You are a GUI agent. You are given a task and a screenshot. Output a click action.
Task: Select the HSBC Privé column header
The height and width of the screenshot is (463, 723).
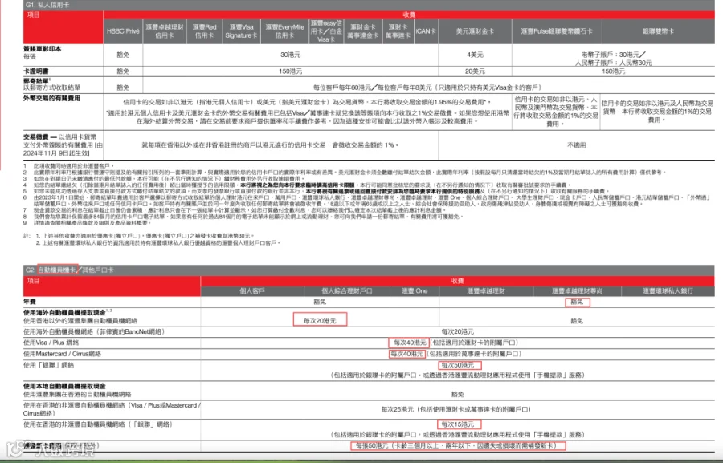coord(123,31)
